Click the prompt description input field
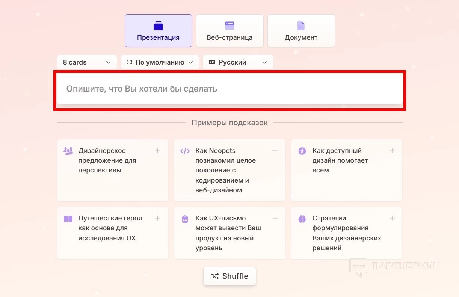This screenshot has width=459, height=297. pyautogui.click(x=229, y=89)
